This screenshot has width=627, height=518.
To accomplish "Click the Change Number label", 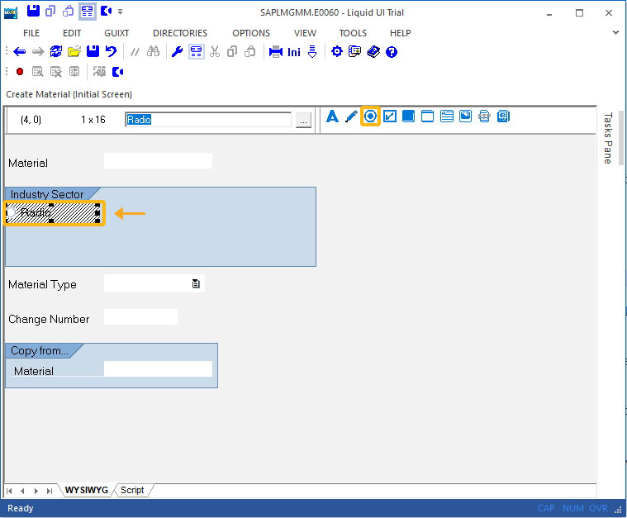I will coord(49,319).
